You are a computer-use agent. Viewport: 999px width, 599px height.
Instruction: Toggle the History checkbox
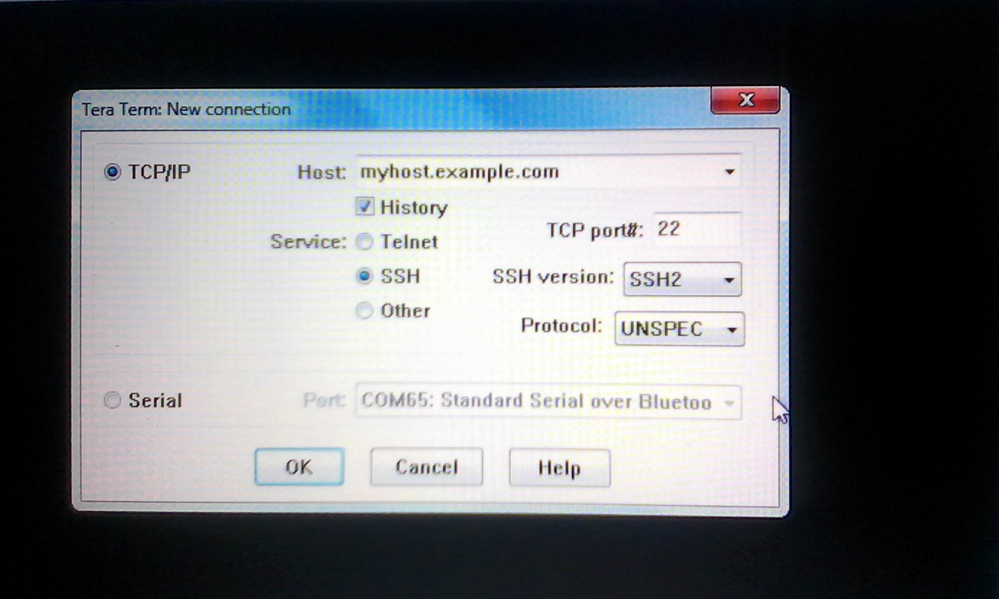pyautogui.click(x=365, y=206)
